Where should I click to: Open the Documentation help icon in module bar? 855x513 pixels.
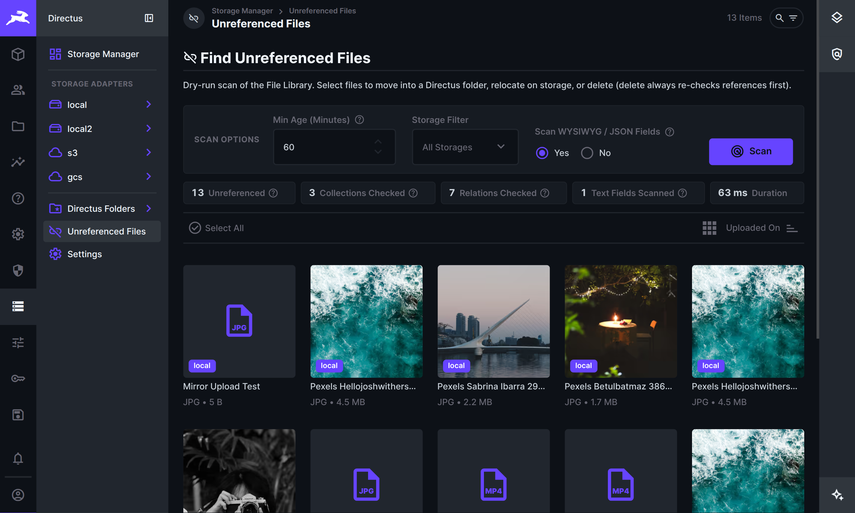(x=18, y=198)
